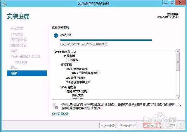Select IIS 管理控制台 in the results tree
Image resolution: width=187 pixels, height=132 pixels.
75,78
